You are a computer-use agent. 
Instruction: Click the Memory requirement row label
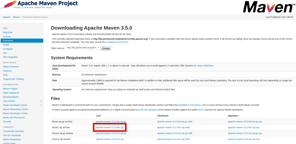[x=57, y=75]
